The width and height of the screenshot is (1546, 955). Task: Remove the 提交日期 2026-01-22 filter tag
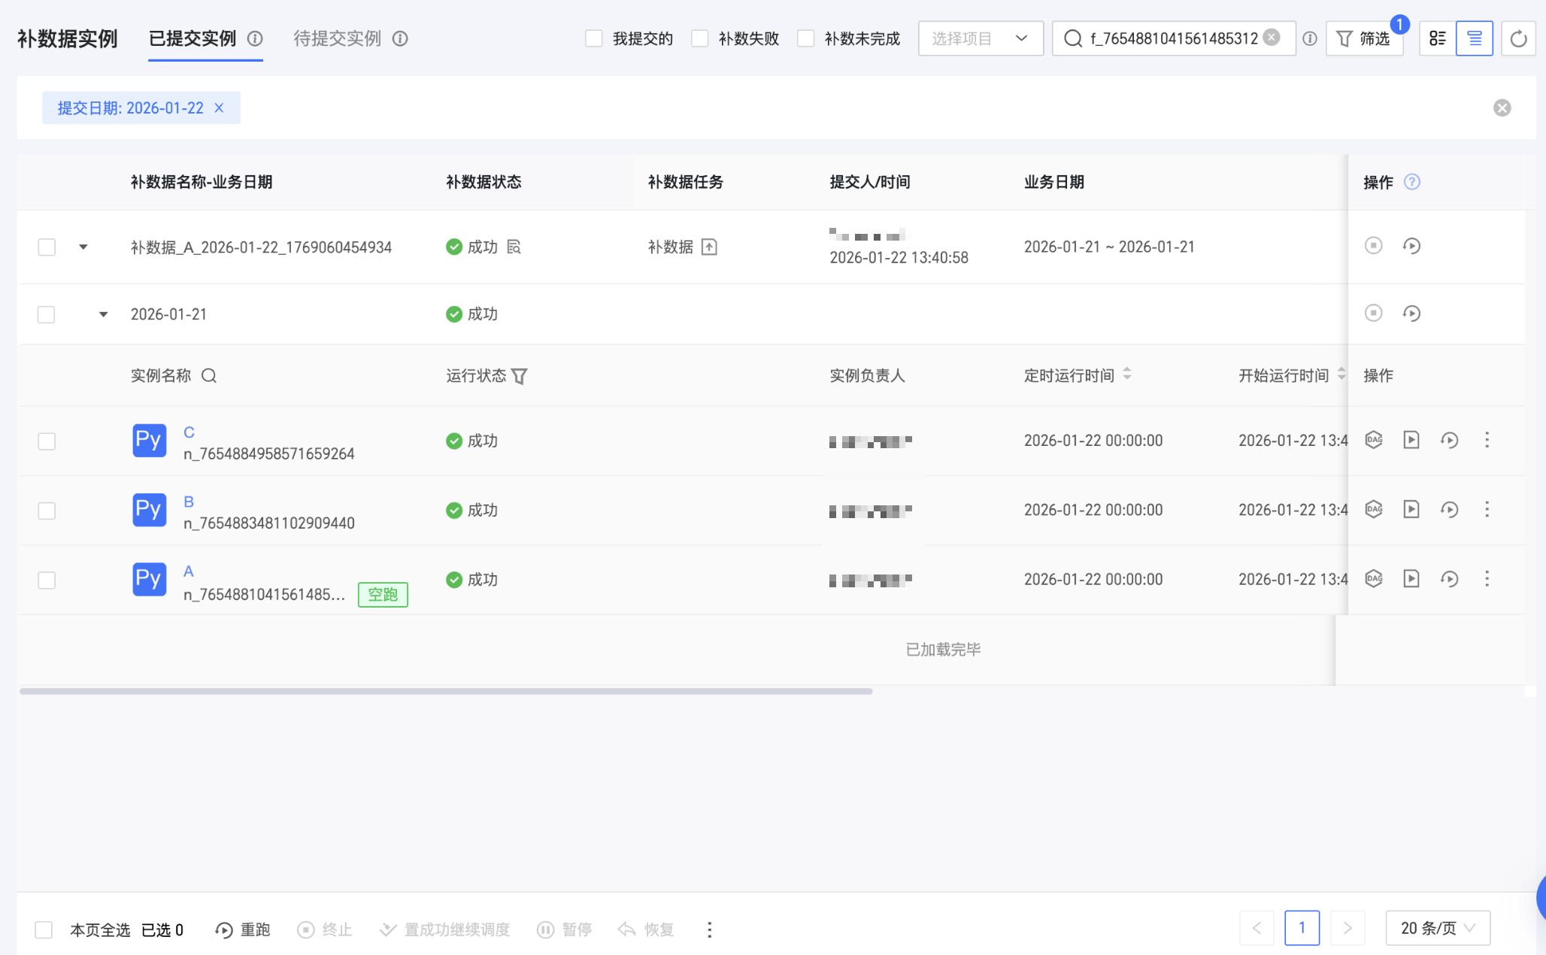(x=219, y=108)
